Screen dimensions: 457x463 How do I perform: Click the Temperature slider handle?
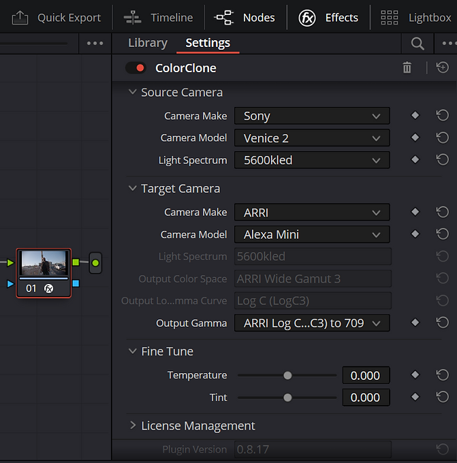[287, 375]
